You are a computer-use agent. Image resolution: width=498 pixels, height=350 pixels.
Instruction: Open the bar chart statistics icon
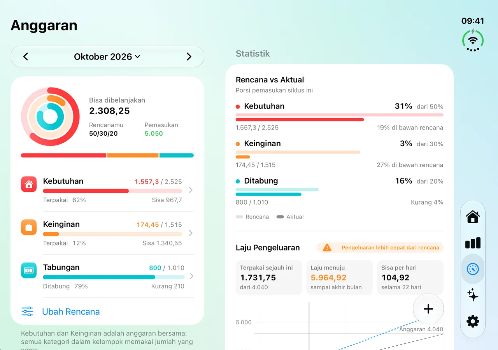(x=473, y=243)
